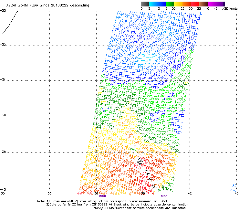Click the '20' knots label on color scale
239x210 pixels.
coord(173,9)
